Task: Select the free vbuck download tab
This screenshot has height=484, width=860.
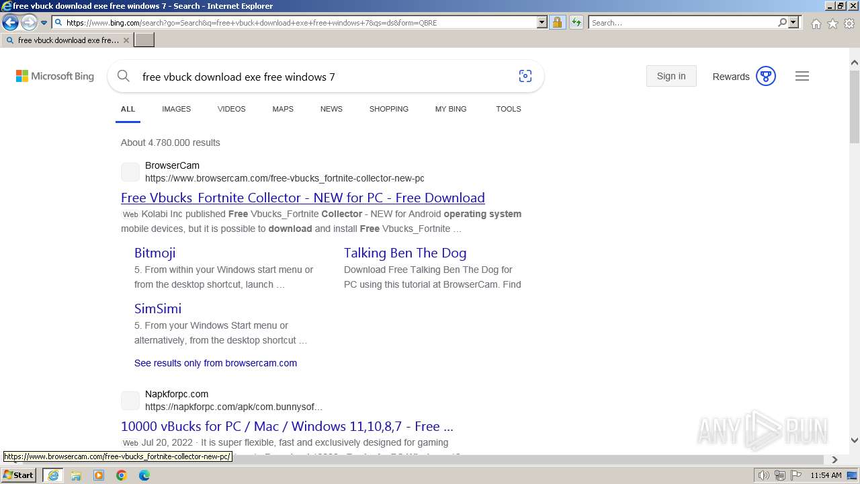Action: point(67,40)
